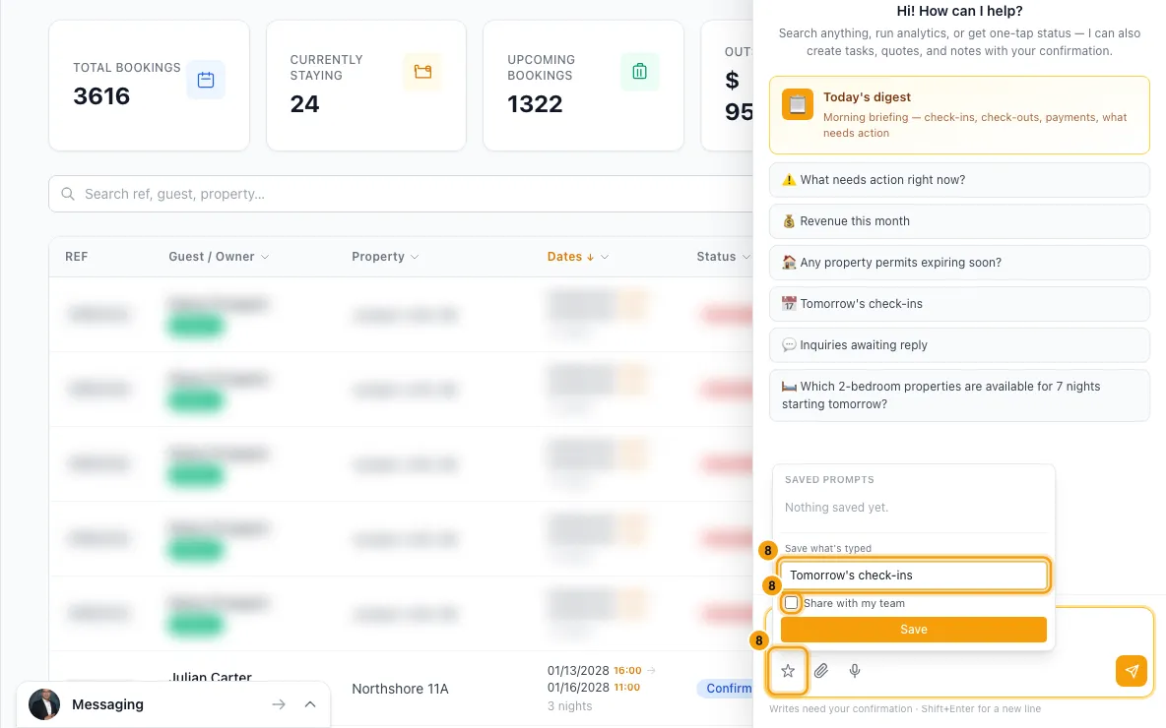This screenshot has width=1166, height=728.
Task: Open Today's digest morning briefing
Action: pos(959,115)
